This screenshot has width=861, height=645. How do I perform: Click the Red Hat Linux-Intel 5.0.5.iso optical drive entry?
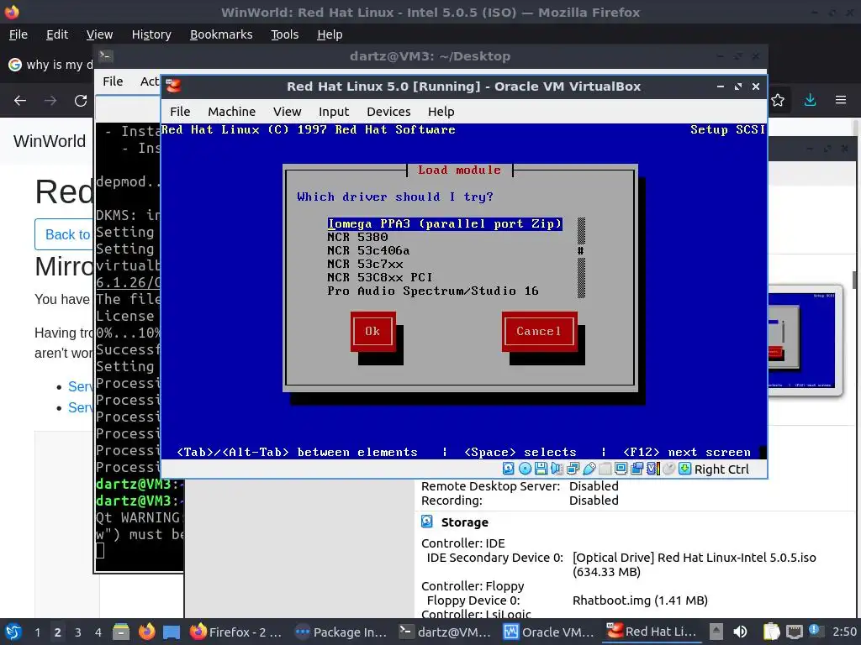click(694, 564)
